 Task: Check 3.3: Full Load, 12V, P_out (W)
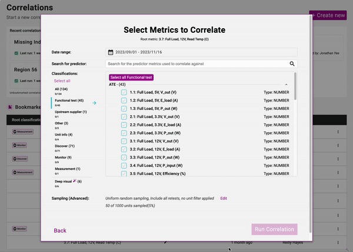(x=124, y=157)
